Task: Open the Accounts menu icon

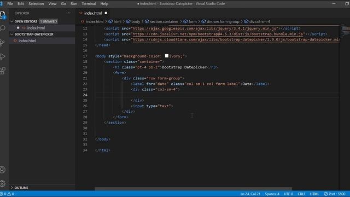Action: tap(3, 170)
